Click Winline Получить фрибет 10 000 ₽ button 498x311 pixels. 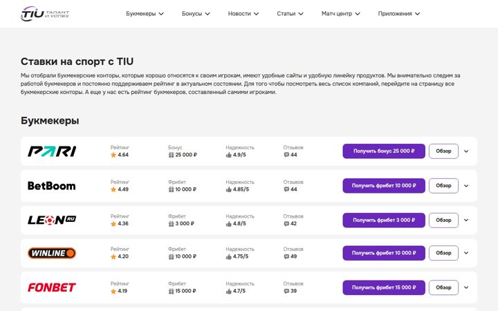click(384, 253)
